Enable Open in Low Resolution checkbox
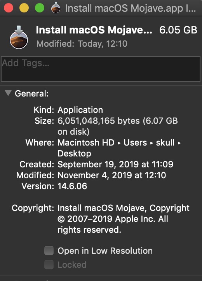202x281 pixels. coord(49,251)
